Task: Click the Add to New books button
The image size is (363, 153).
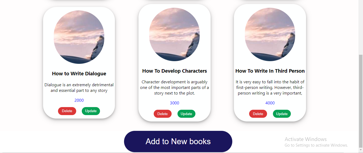Action: (178, 142)
